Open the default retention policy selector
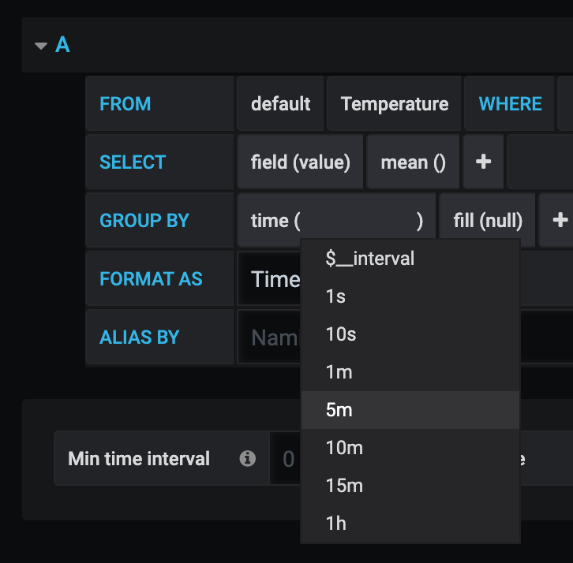The image size is (573, 563). (280, 104)
